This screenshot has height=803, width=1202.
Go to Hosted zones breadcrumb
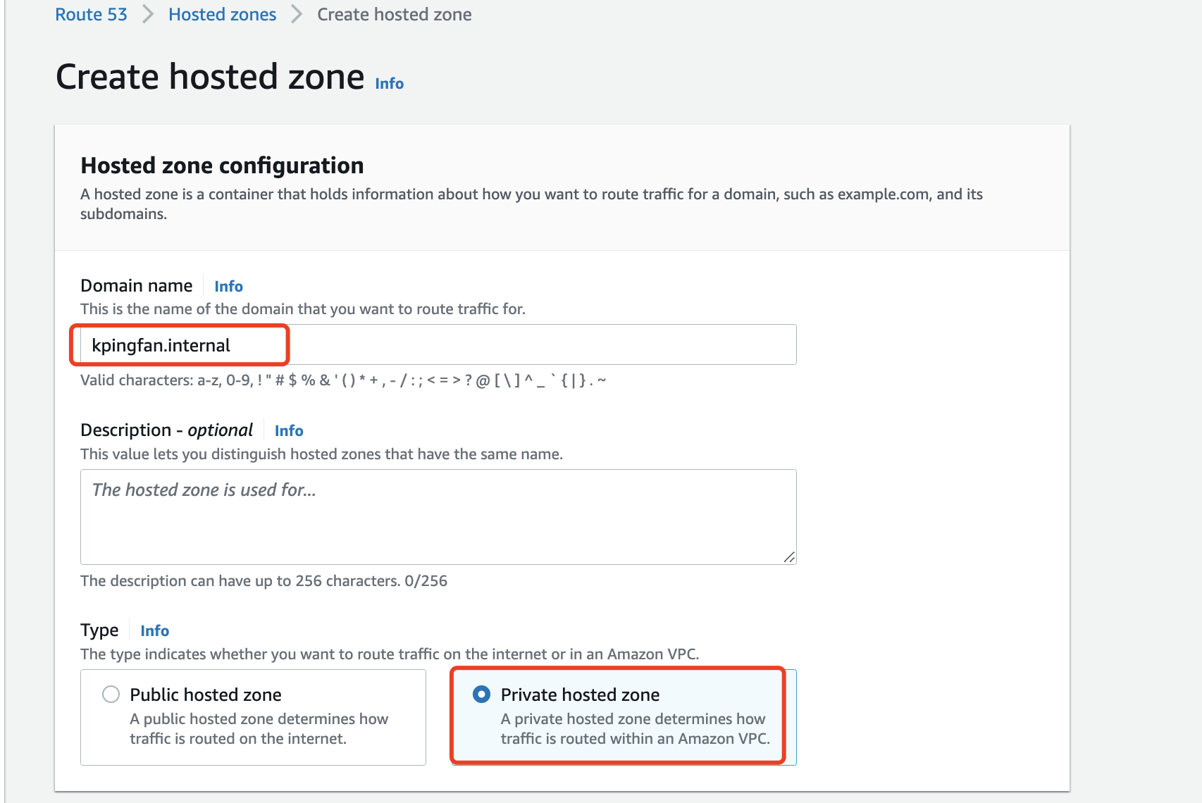tap(222, 15)
